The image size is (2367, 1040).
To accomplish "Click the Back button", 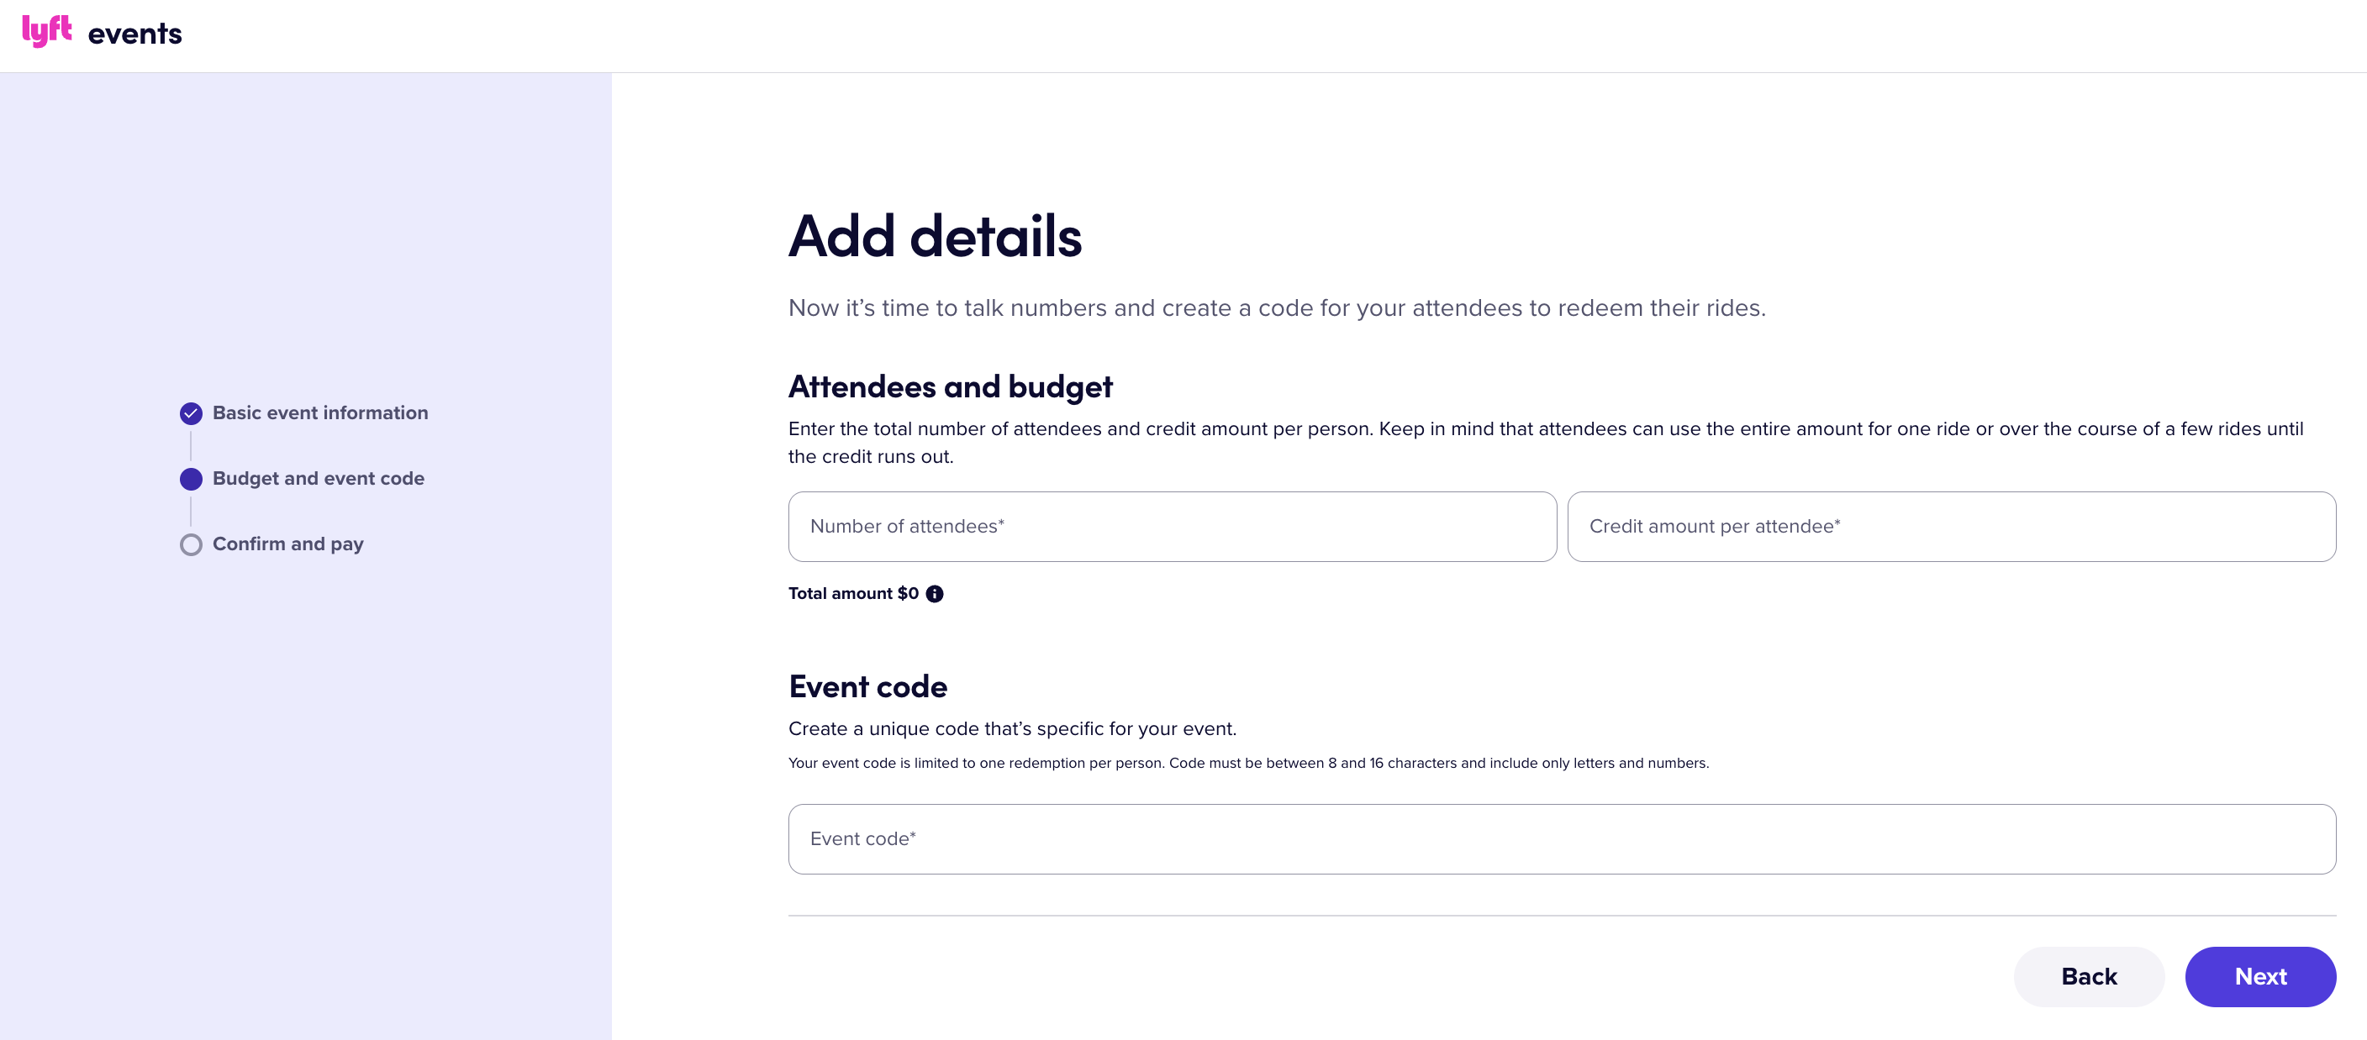I will tap(2089, 975).
